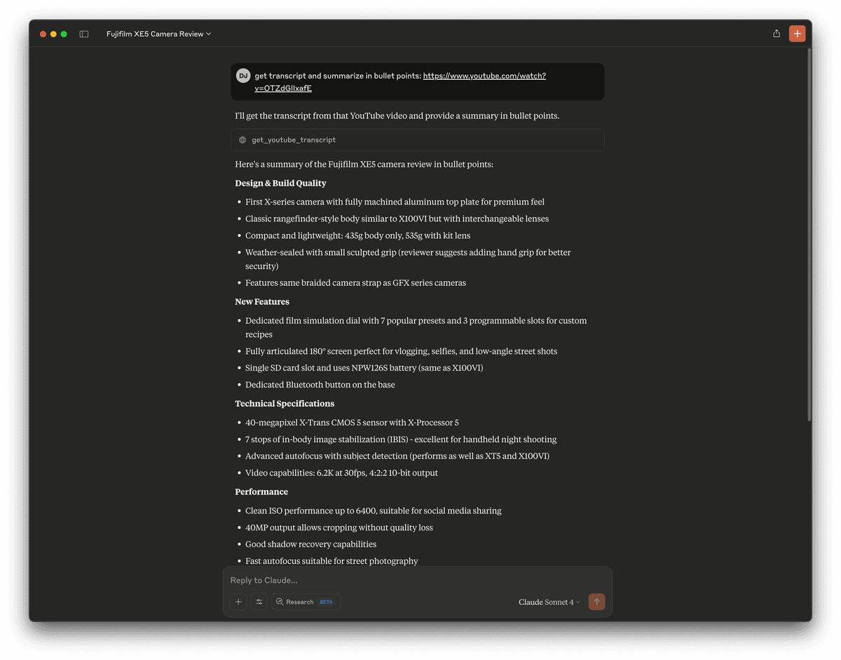This screenshot has height=660, width=841.
Task: Open the Claude Sonnet 4 model selector
Action: [549, 602]
